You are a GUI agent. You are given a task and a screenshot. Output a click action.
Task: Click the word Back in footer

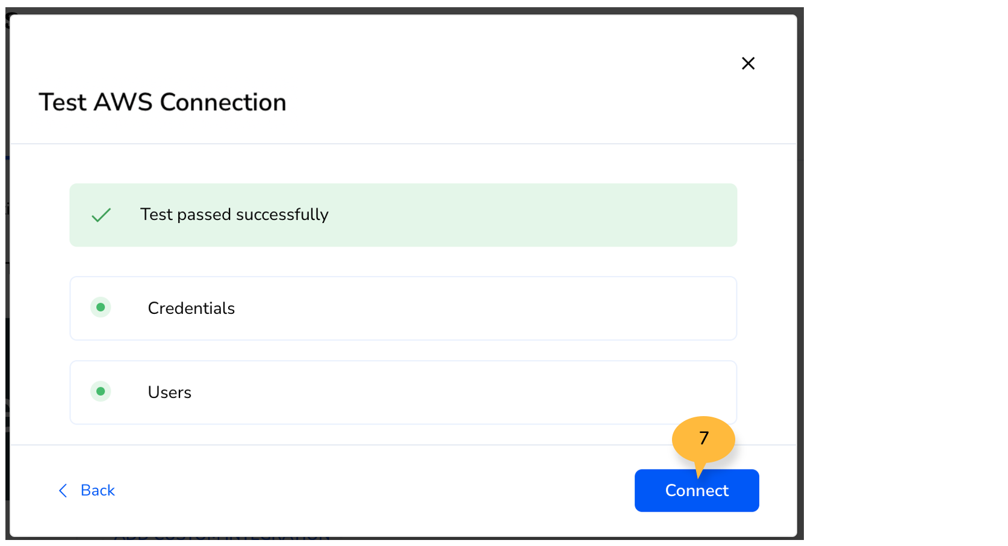pos(98,491)
